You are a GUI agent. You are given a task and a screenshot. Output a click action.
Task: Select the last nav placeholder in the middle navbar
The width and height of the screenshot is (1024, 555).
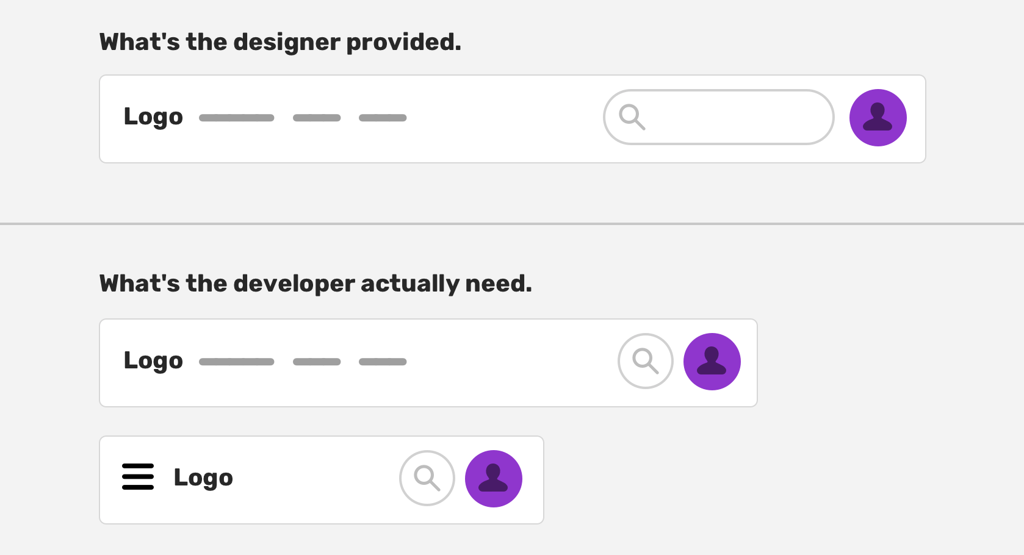coord(383,362)
